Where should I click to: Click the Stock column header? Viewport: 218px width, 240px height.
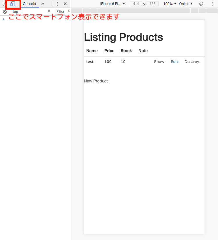(126, 51)
